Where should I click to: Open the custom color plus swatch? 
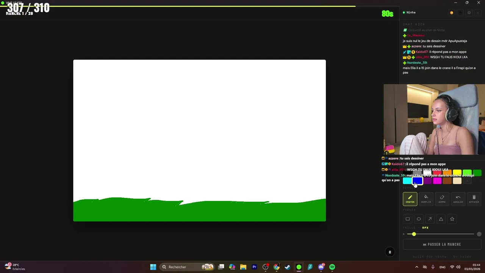[467, 181]
